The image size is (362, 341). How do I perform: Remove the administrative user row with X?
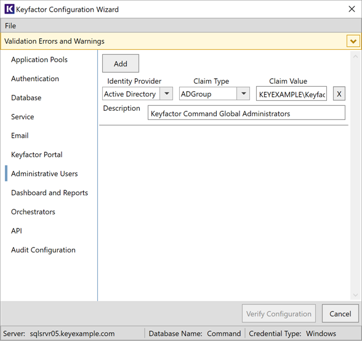(339, 94)
